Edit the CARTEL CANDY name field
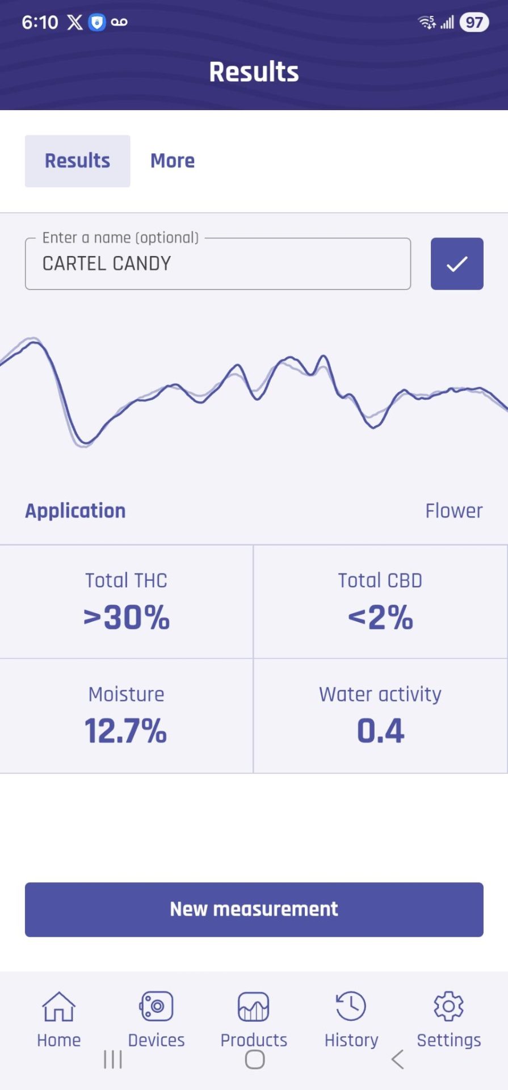Viewport: 508px width, 1090px height. (x=218, y=263)
